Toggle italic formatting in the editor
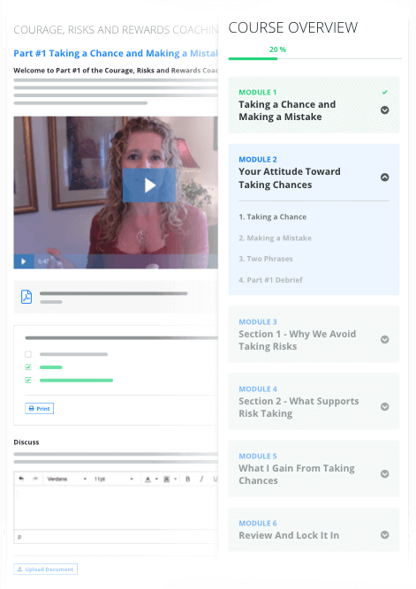416x589 pixels. click(x=201, y=479)
